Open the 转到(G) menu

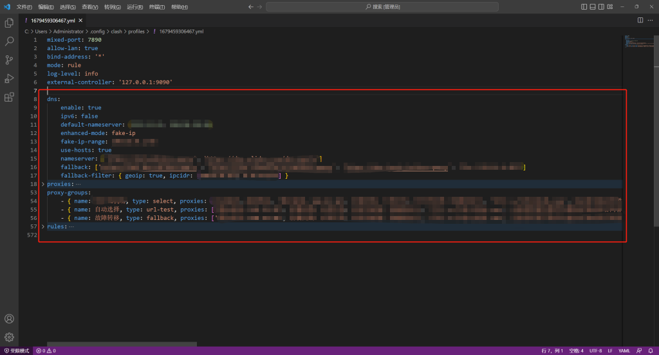(x=112, y=6)
